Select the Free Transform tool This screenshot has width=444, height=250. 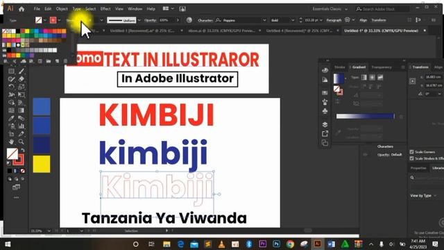[x=22, y=94]
